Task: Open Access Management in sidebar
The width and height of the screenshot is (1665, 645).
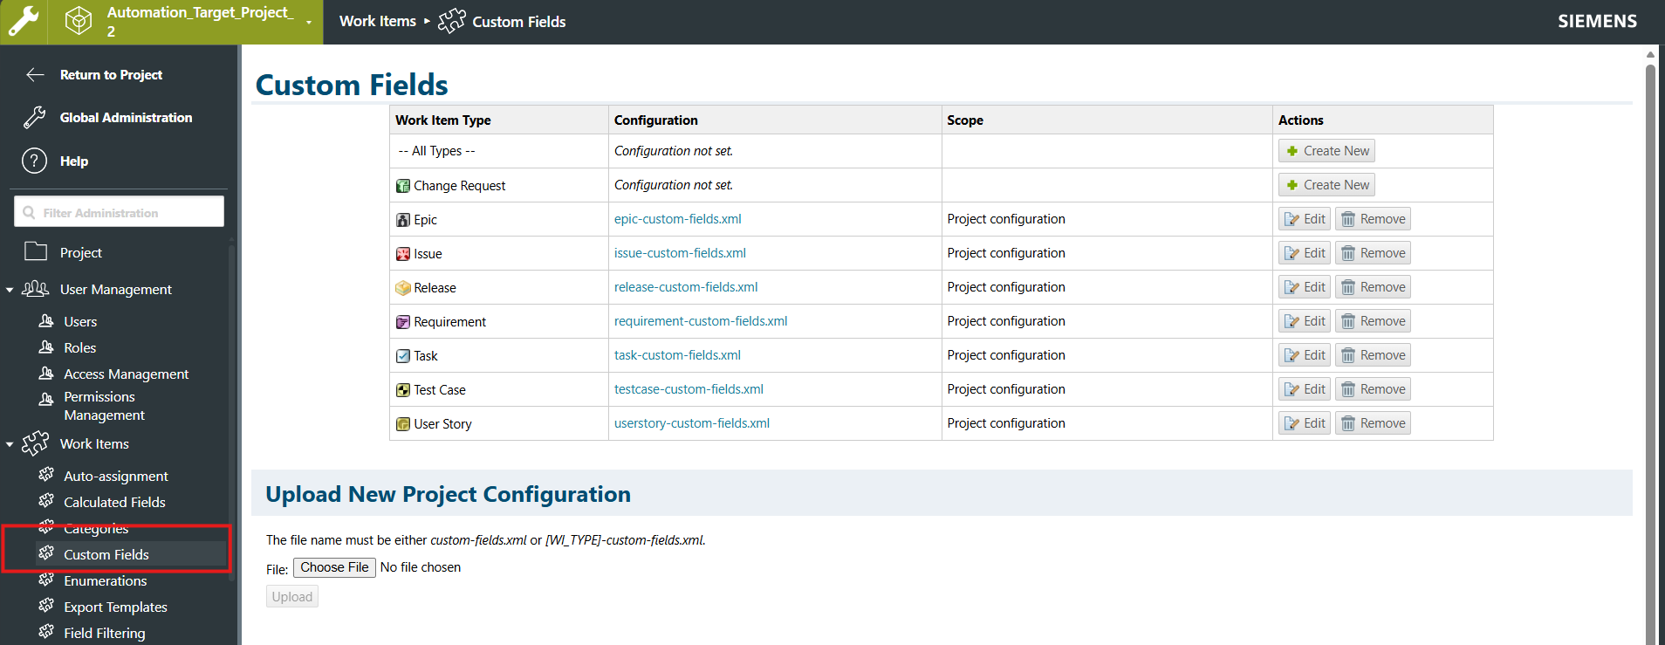Action: click(x=126, y=374)
